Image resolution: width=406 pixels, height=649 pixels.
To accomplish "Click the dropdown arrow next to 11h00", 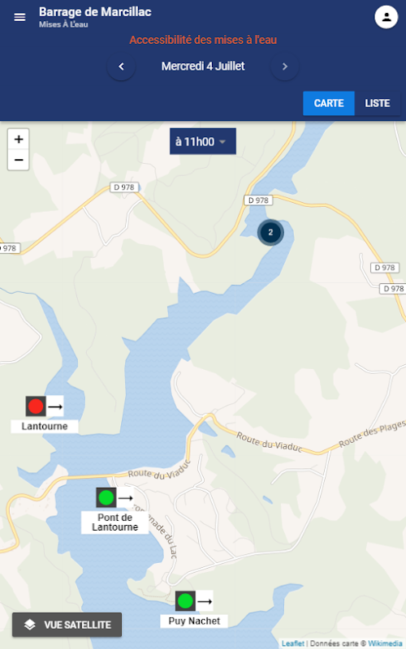I will coord(222,142).
